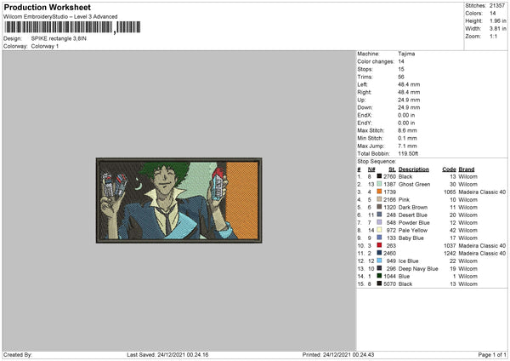Select the Dark Brown color swatch
This screenshot has height=361, width=510.
click(379, 207)
